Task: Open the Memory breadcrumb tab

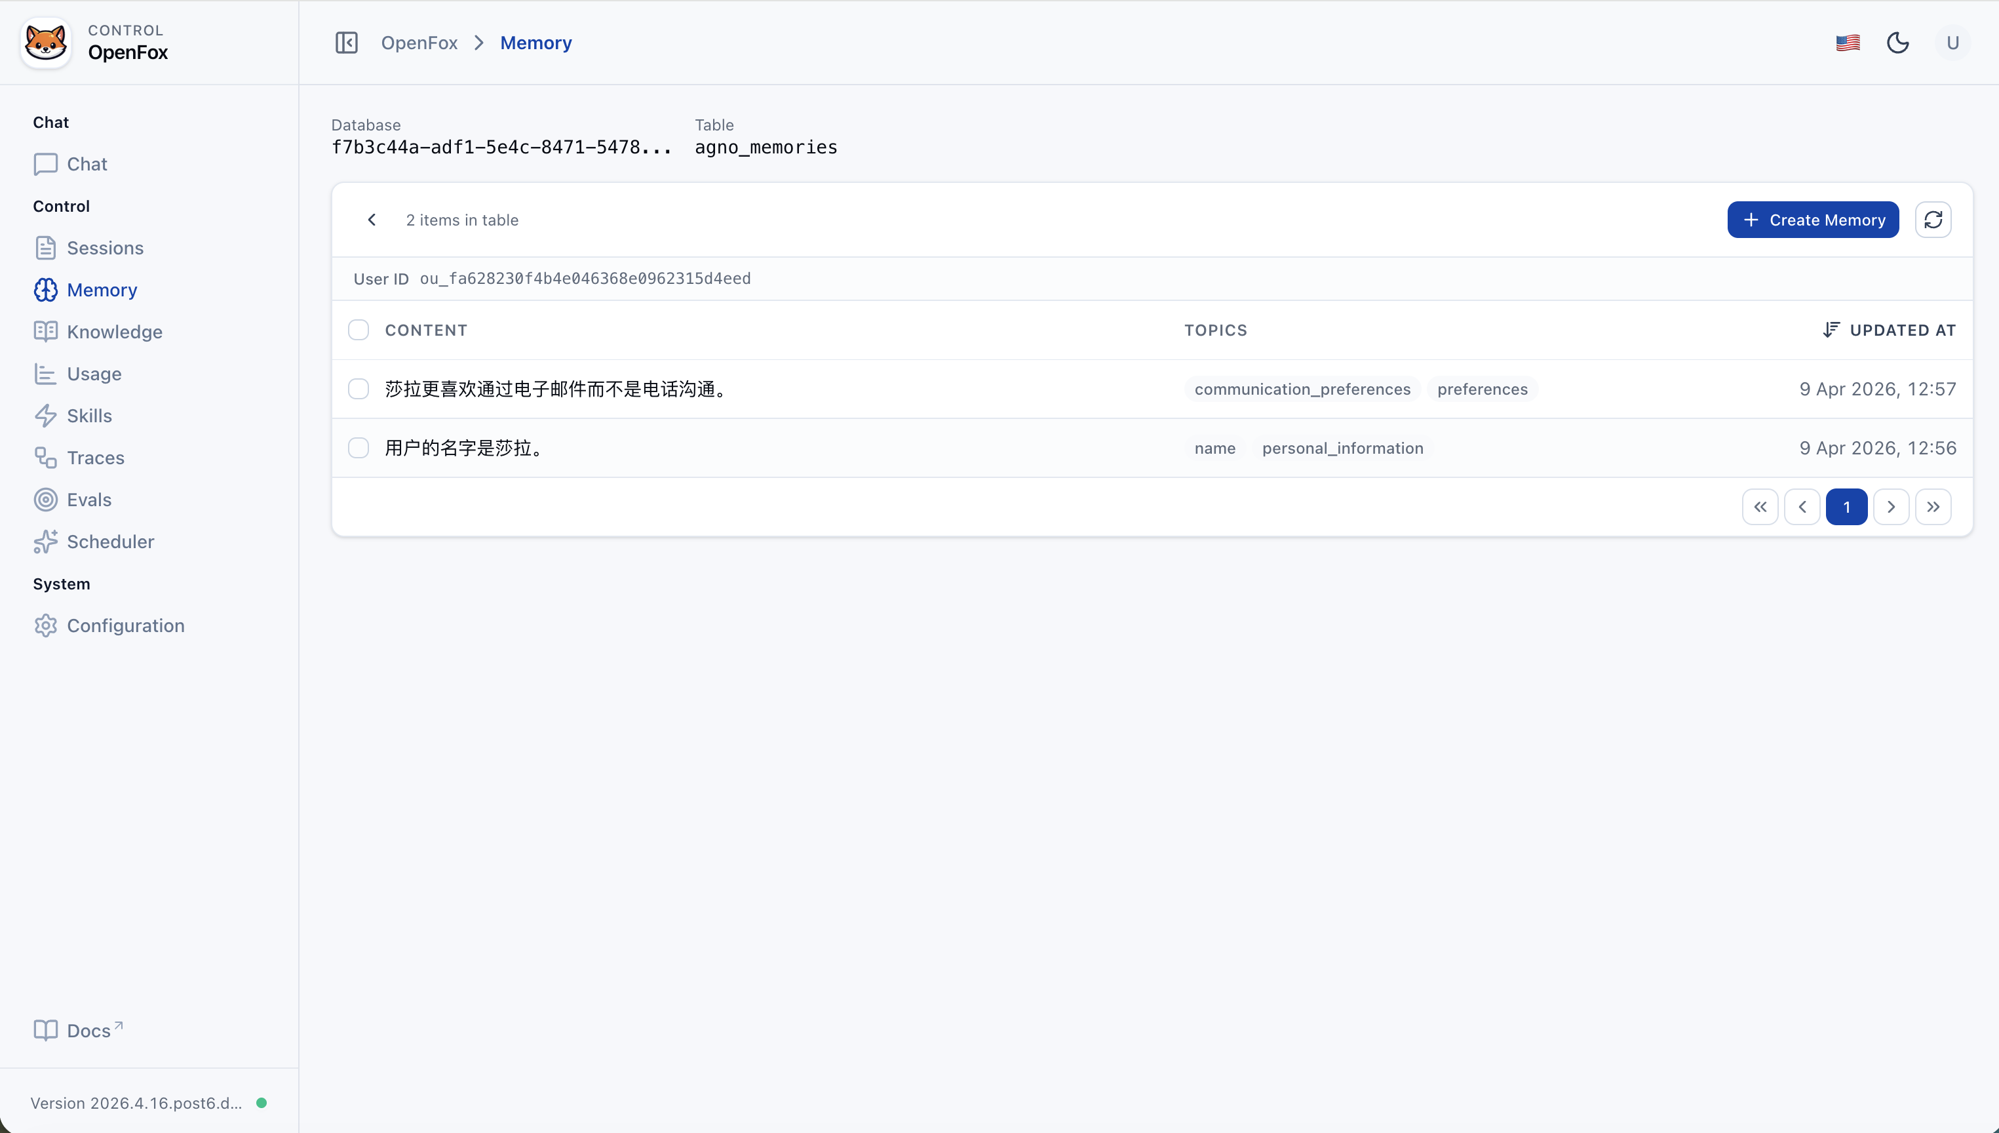Action: click(x=536, y=42)
